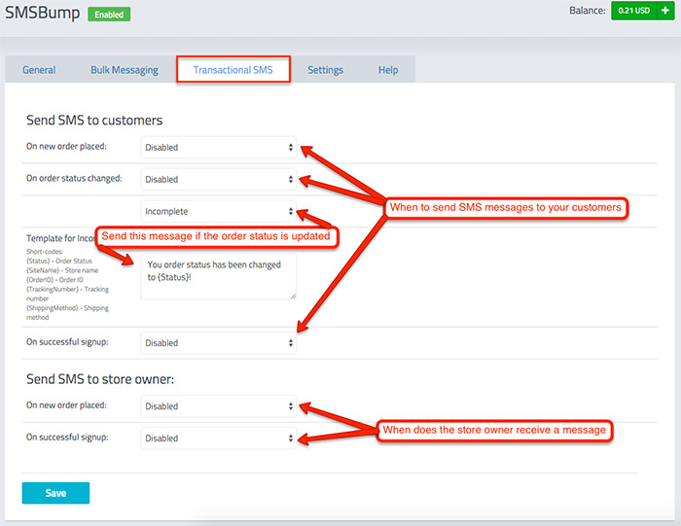Click the Save button
This screenshot has height=526, width=681.
[55, 493]
